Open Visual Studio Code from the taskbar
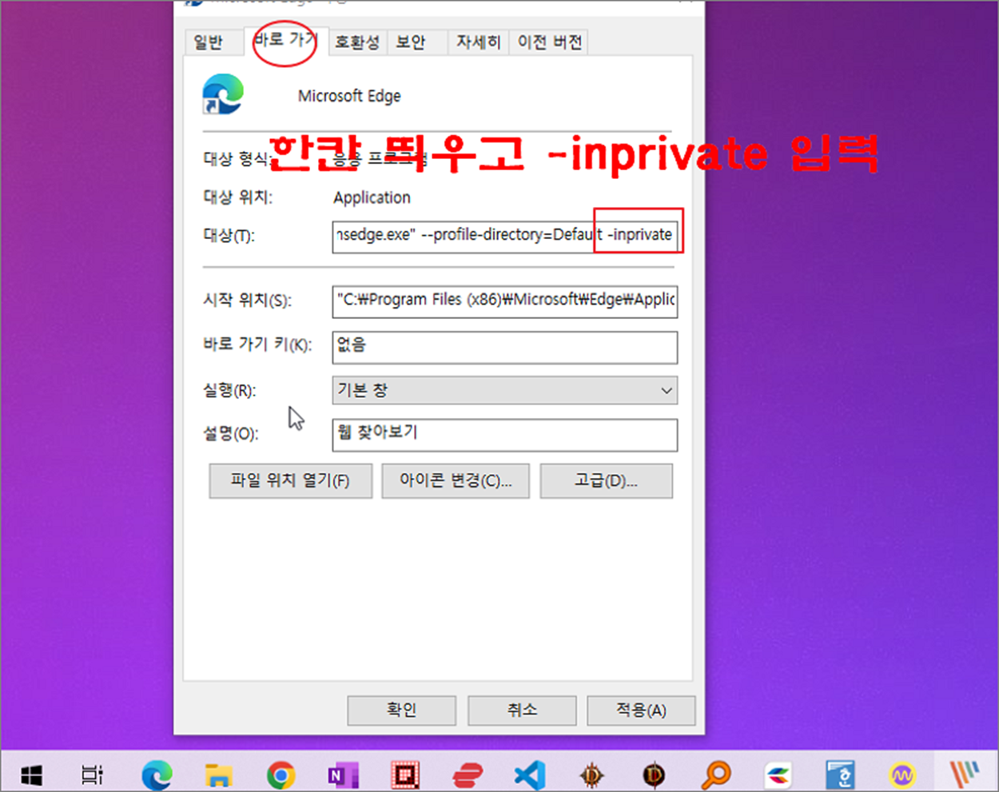The width and height of the screenshot is (999, 792). tap(530, 774)
